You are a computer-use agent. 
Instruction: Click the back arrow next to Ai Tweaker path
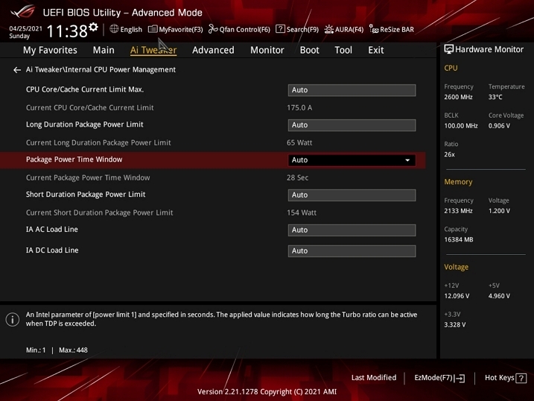[17, 70]
